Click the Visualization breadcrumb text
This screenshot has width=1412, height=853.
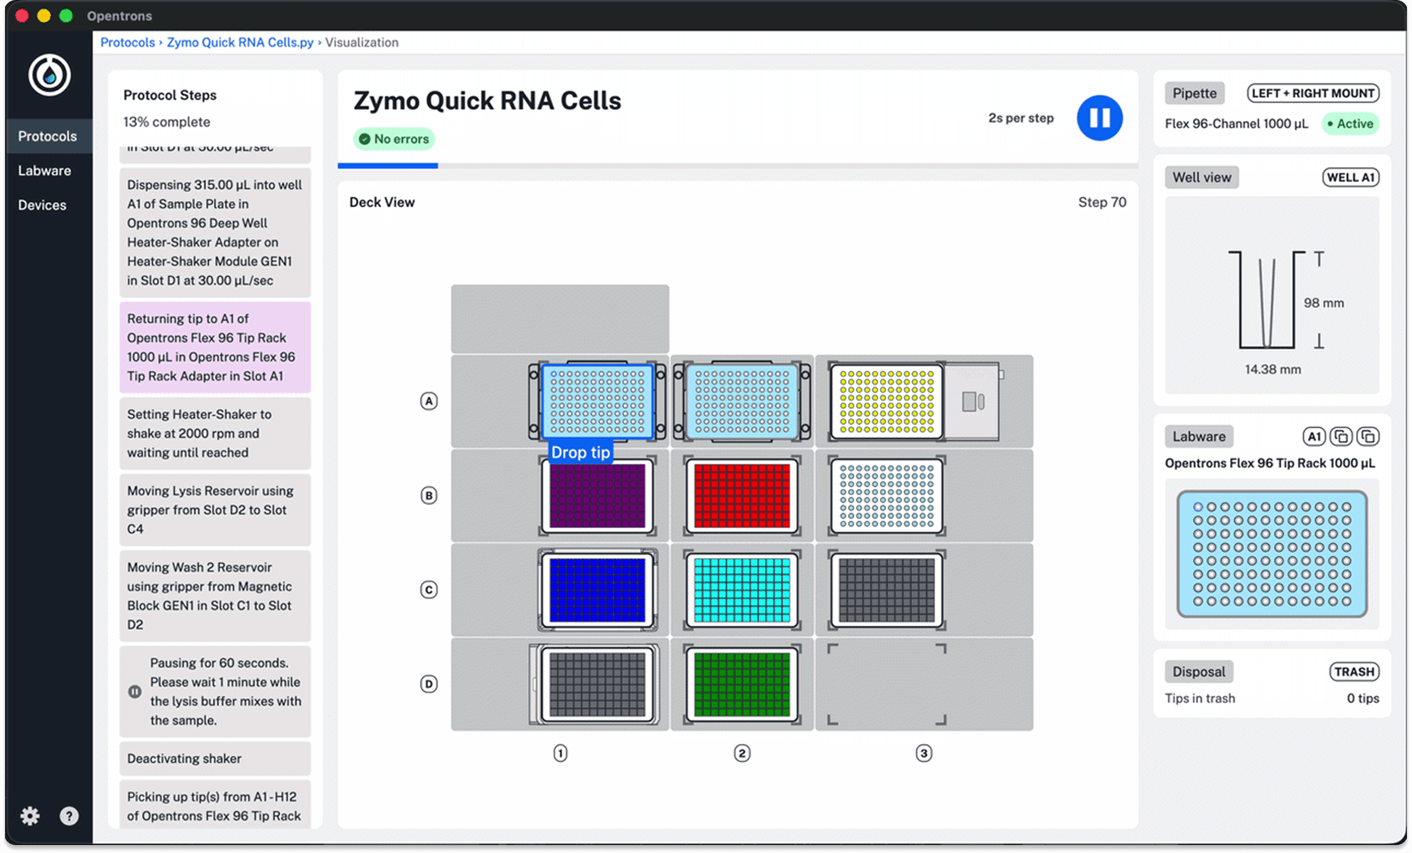coord(362,42)
